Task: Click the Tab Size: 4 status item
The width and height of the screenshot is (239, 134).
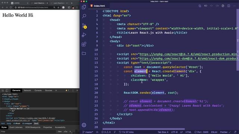Action: 163,132
